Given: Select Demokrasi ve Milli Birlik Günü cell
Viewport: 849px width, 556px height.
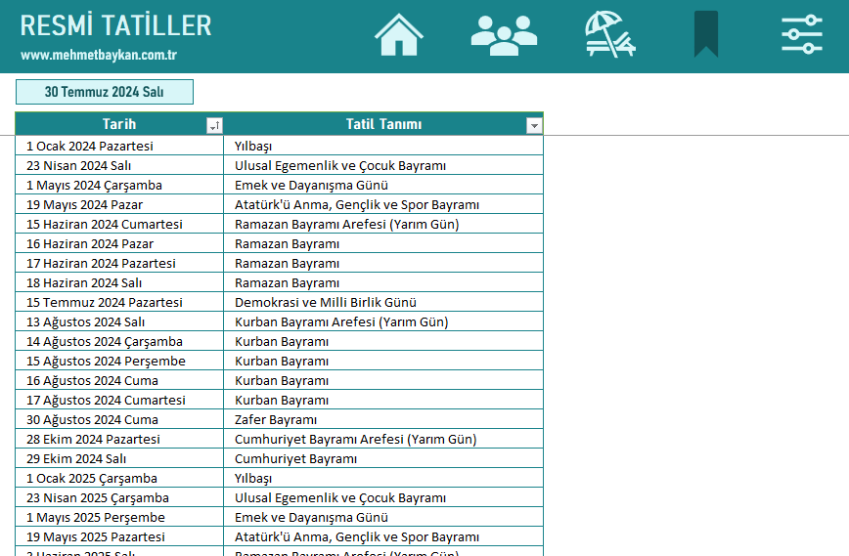Looking at the screenshot, I should click(383, 301).
